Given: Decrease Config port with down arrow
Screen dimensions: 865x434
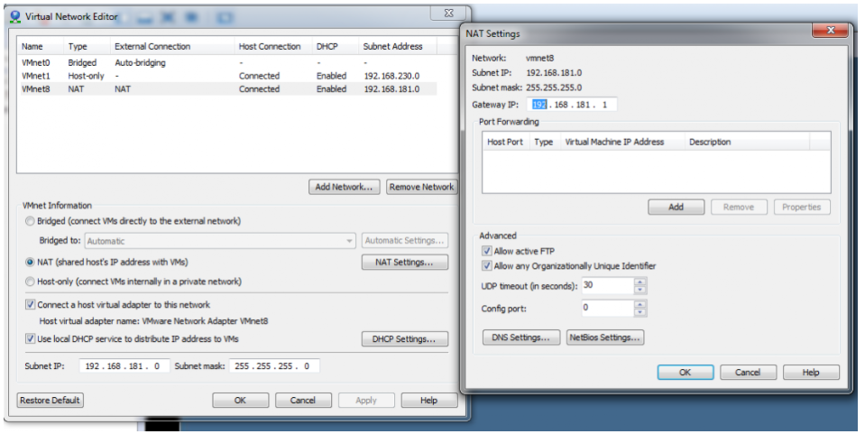Looking at the screenshot, I should (x=640, y=312).
